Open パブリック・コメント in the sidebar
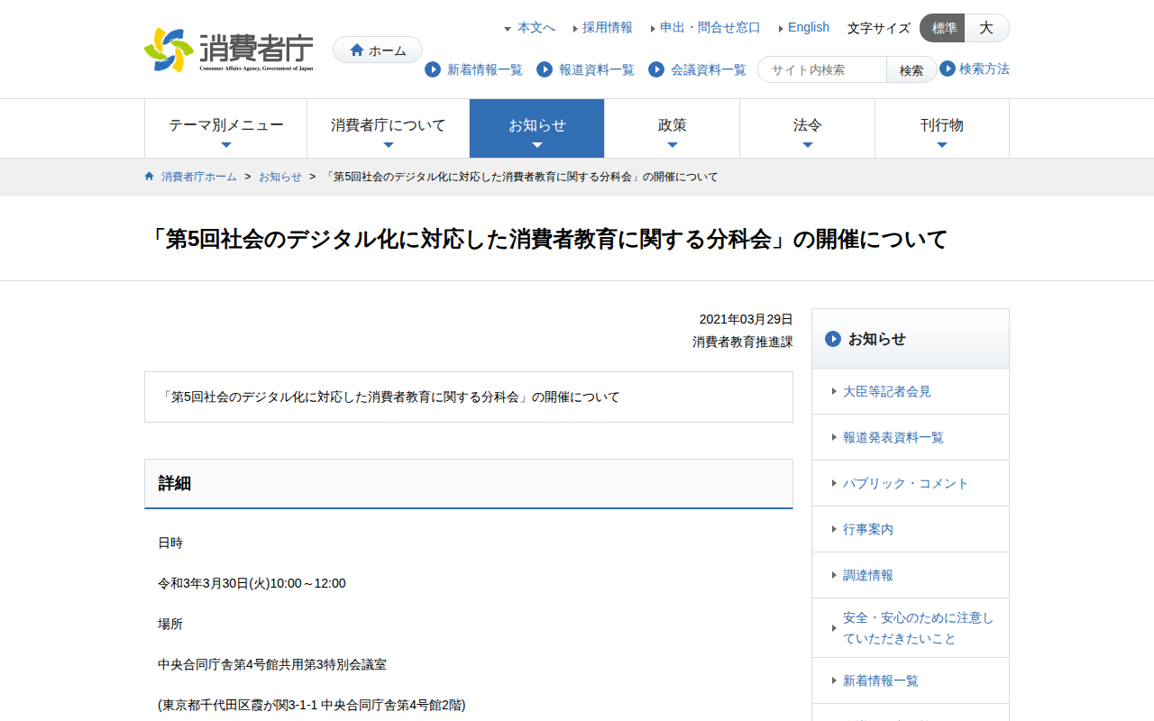This screenshot has width=1154, height=721. pyautogui.click(x=906, y=484)
